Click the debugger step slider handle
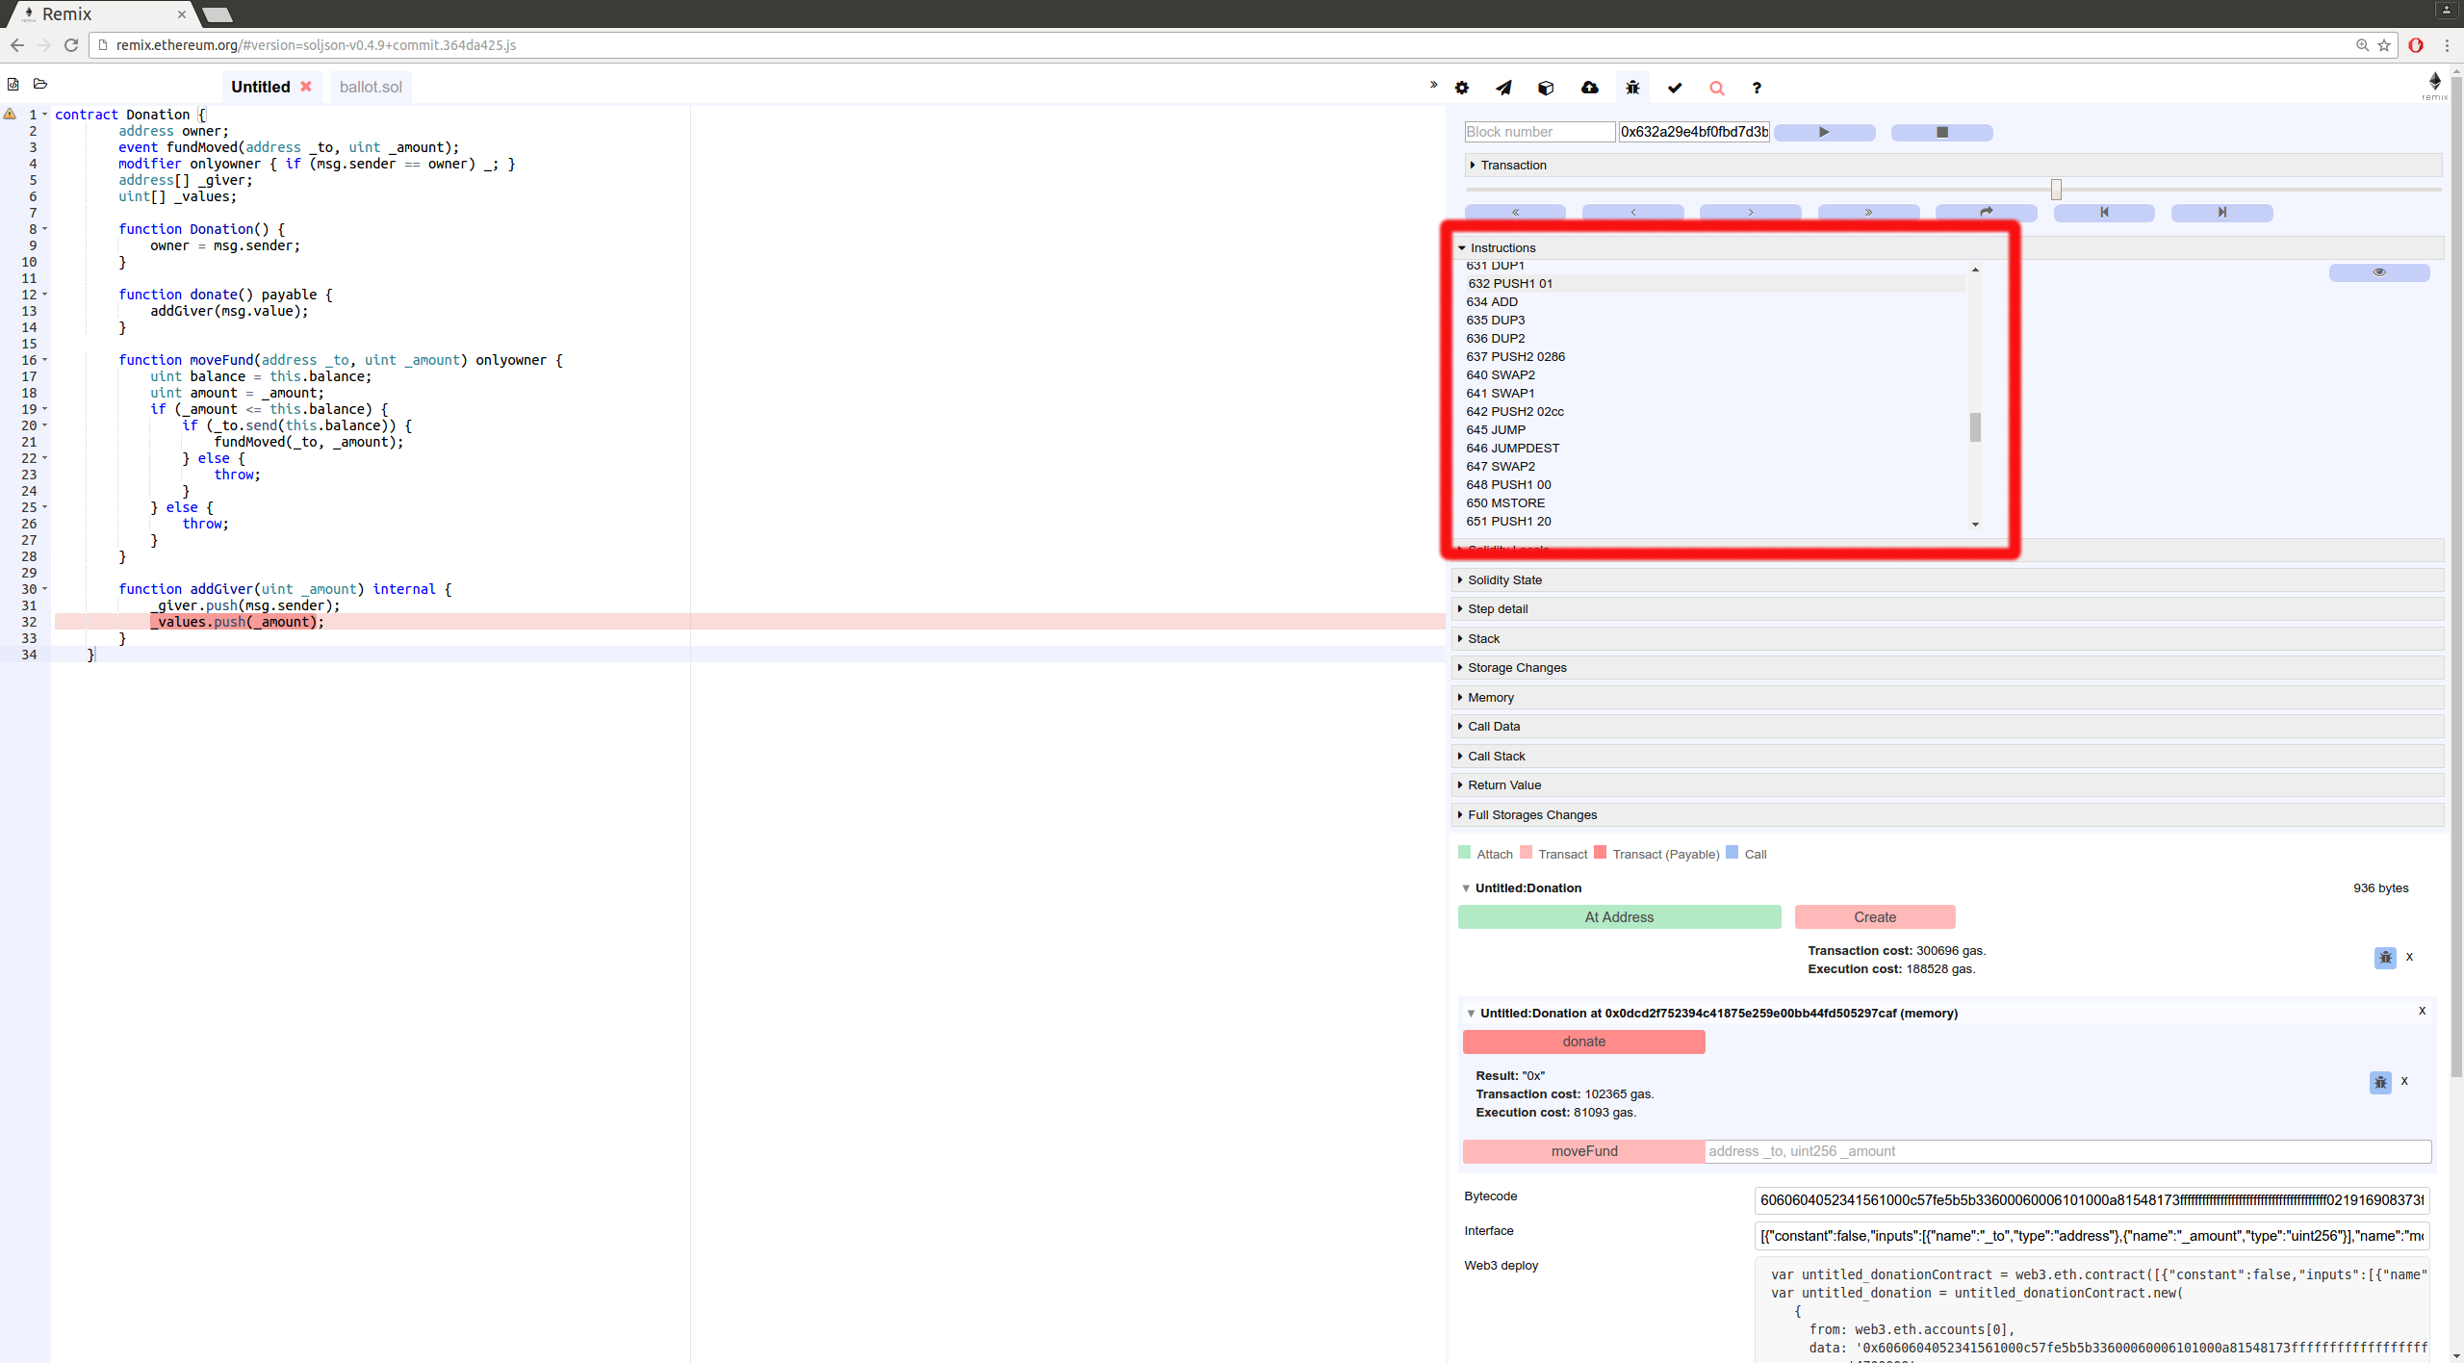 click(x=2056, y=189)
